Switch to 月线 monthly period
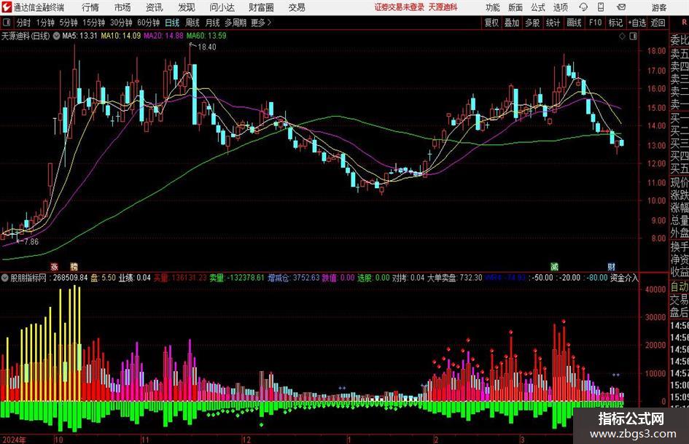The height and width of the screenshot is (444, 689). click(x=212, y=23)
